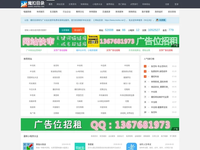Select the 医疗健康 category

coord(146,12)
